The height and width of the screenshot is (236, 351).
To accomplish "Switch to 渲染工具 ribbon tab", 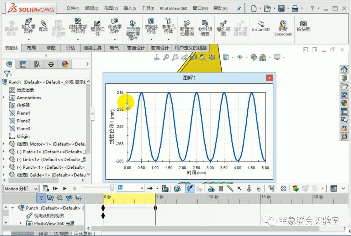I will pos(92,48).
